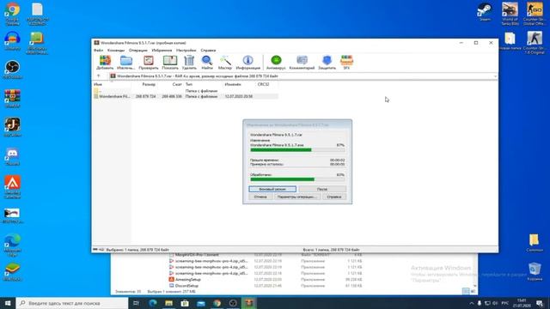Click the Удалить (Delete) trash toolbar icon
Image resolution: width=550 pixels, height=309 pixels.
[x=189, y=63]
